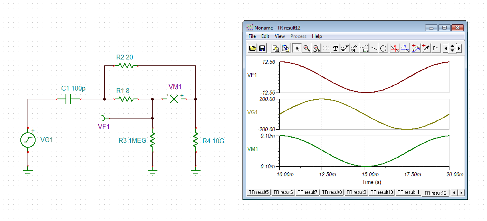The width and height of the screenshot is (487, 221).
Task: Activate the zoom in magnifier
Action: (x=306, y=48)
